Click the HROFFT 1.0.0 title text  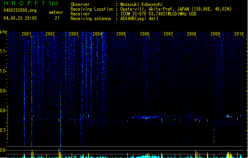point(31,3)
